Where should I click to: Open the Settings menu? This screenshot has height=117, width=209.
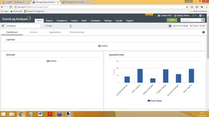click(x=108, y=21)
